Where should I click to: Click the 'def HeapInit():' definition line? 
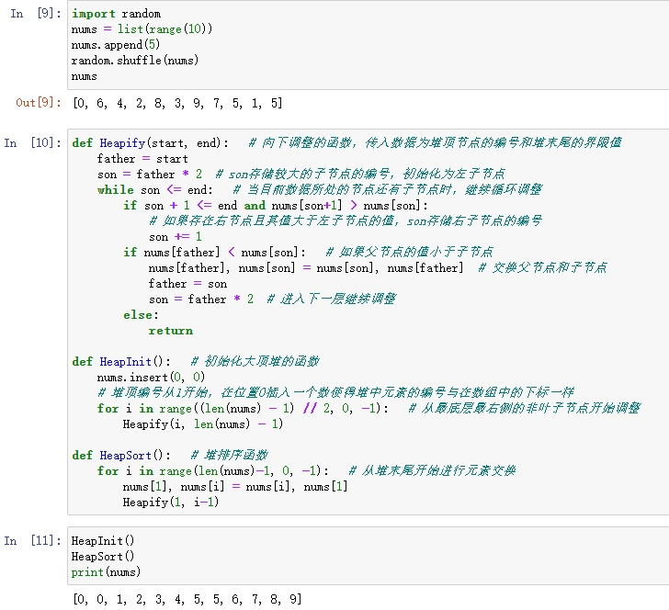(x=121, y=362)
